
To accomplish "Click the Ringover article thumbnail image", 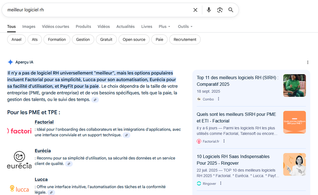I will pos(294,164).
